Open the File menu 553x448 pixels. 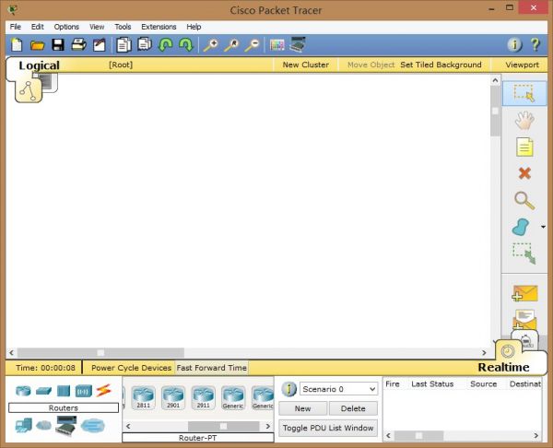coord(15,27)
